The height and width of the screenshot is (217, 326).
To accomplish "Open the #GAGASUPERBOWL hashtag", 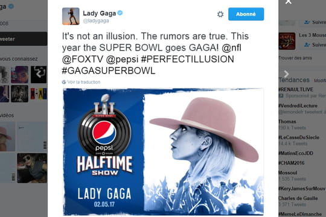I will 109,71.
